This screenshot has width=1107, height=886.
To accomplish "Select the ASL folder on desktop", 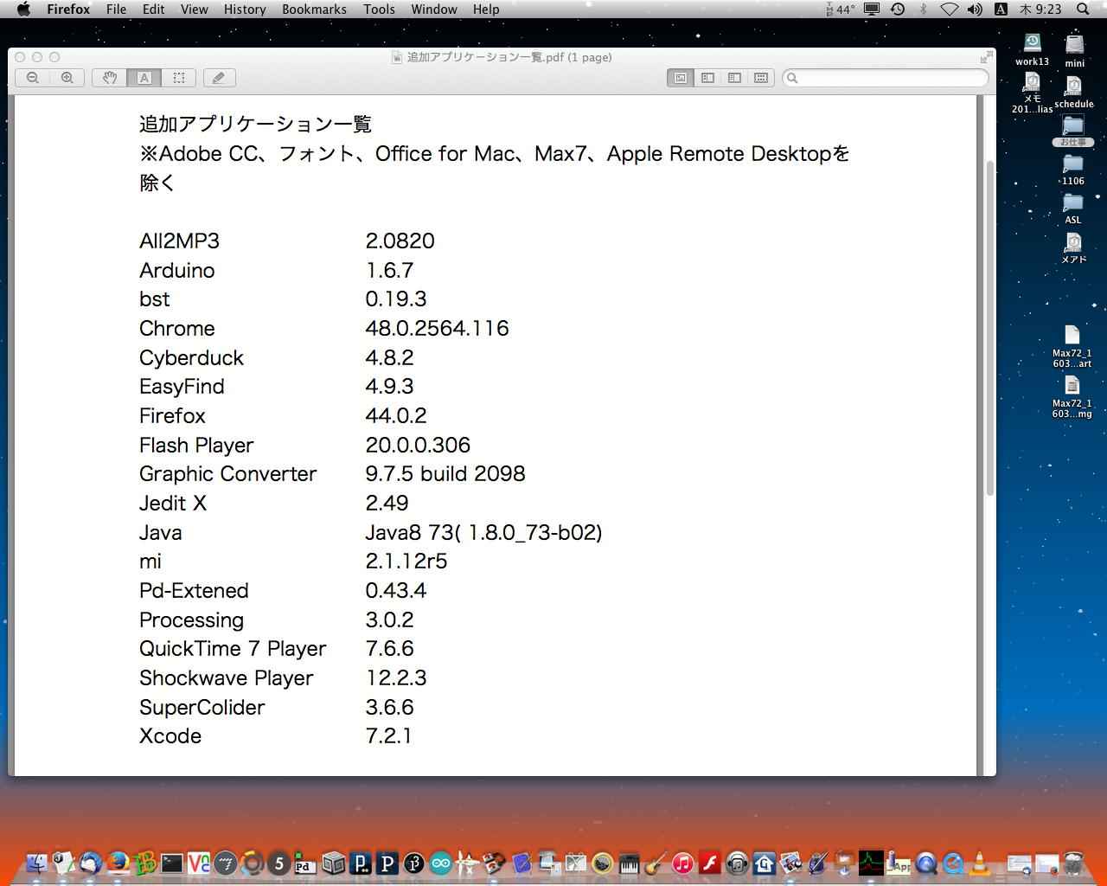I will tap(1073, 209).
